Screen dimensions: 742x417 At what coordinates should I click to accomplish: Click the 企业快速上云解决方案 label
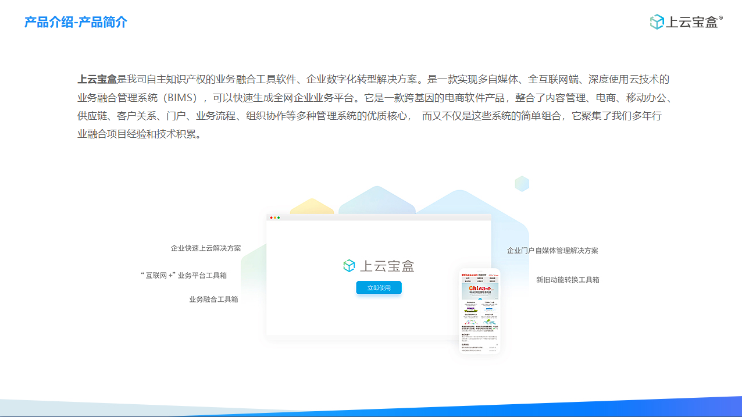tap(206, 248)
